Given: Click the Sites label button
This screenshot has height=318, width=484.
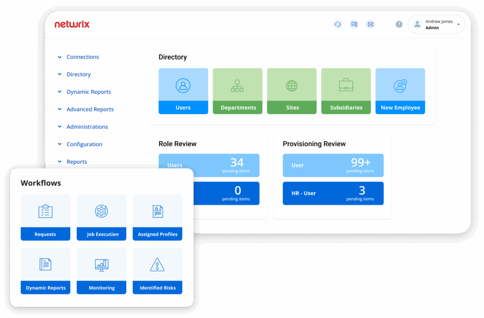Looking at the screenshot, I should [x=292, y=108].
